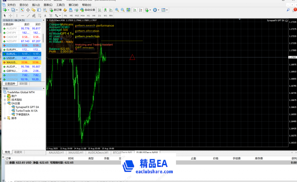Image resolution: width=297 pixels, height=182 pixels.
Task: Zoom in on the chart with the magnifier plus icon
Action: point(117,10)
